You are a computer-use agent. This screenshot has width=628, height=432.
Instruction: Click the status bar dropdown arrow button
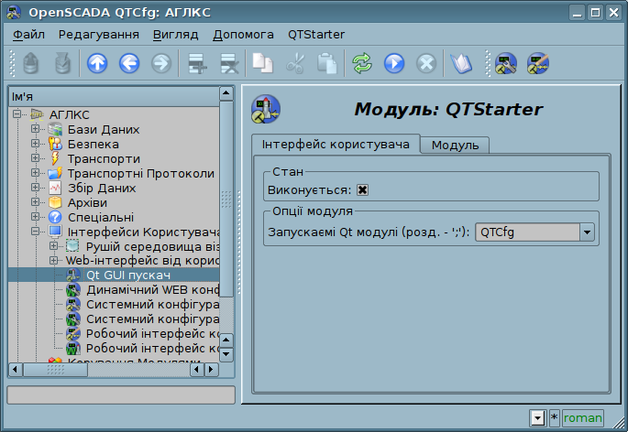coord(537,418)
